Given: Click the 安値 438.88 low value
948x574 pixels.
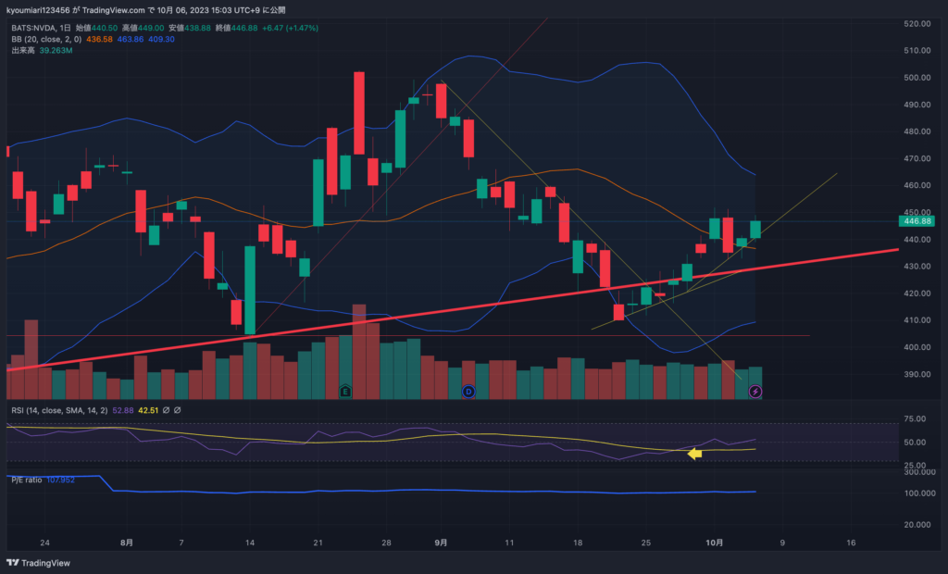Looking at the screenshot, I should (x=189, y=28).
